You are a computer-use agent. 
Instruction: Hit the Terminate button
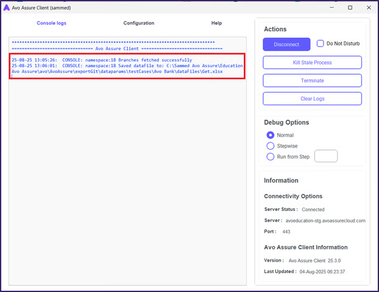click(x=312, y=80)
